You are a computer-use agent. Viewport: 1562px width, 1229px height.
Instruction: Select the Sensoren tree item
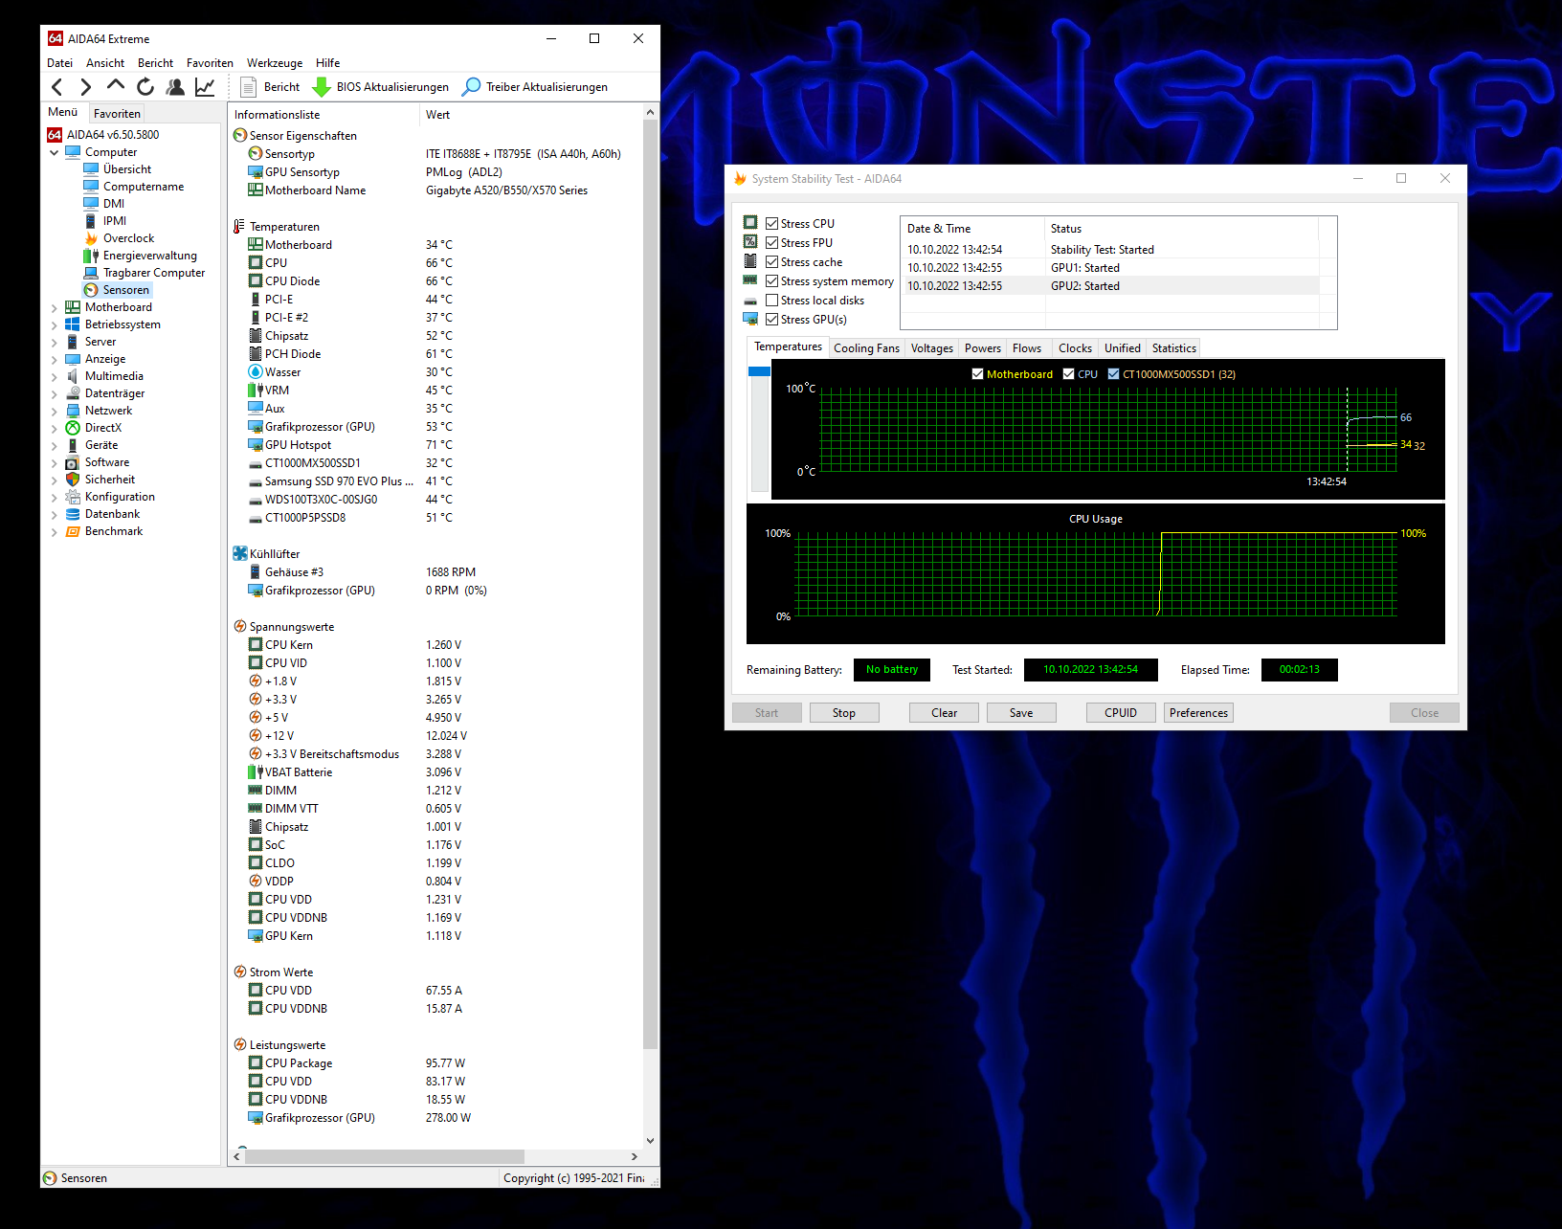pos(126,290)
